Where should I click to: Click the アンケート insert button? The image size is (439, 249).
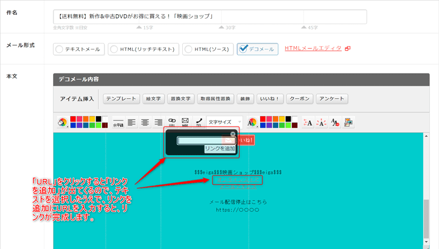pyautogui.click(x=332, y=99)
